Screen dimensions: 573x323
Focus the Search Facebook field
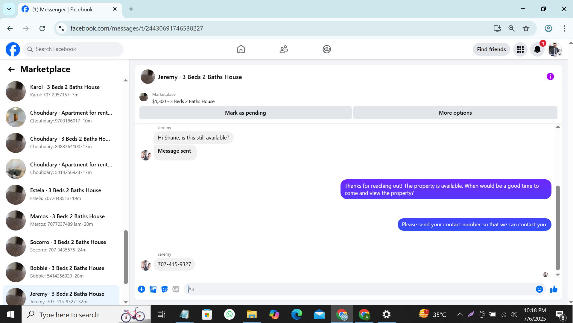pyautogui.click(x=73, y=49)
